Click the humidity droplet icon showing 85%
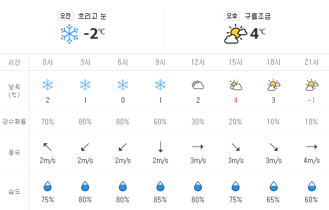Viewport: 329px width, 210px height. 160,186
